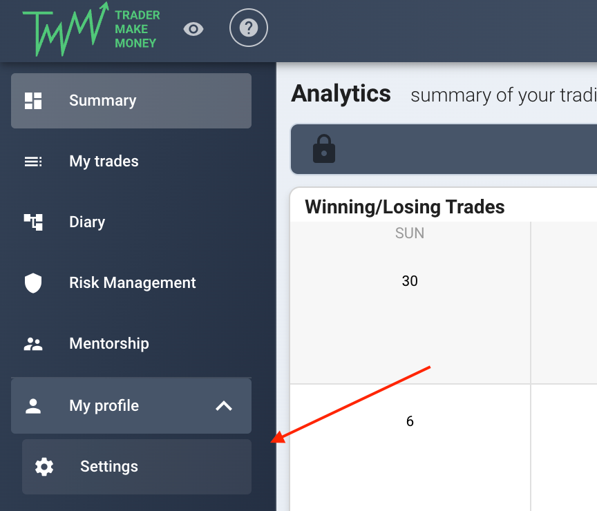The height and width of the screenshot is (511, 597).
Task: Toggle the eye visibility icon in header
Action: pos(193,29)
